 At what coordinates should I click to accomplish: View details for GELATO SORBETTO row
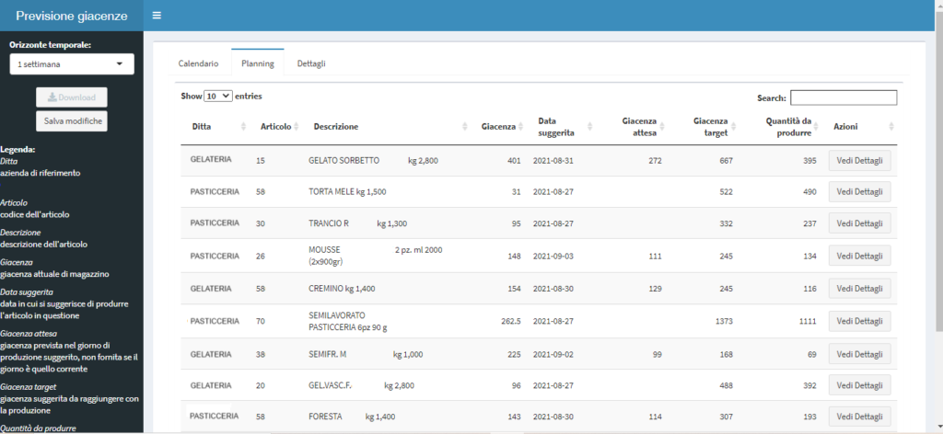pyautogui.click(x=859, y=161)
